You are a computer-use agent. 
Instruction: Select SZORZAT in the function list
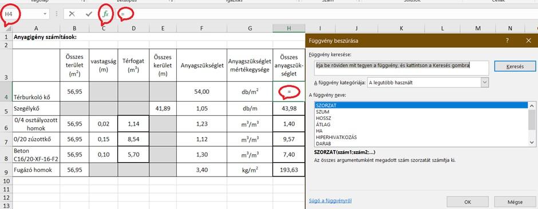tap(422, 105)
